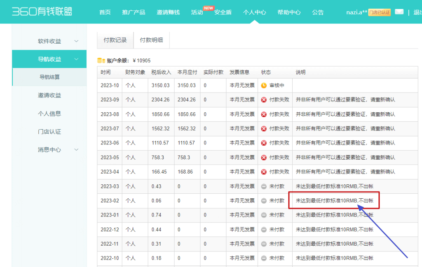Screen dimensions: 422x267
Task: Click the 2023-10 date cell
Action: pos(110,86)
